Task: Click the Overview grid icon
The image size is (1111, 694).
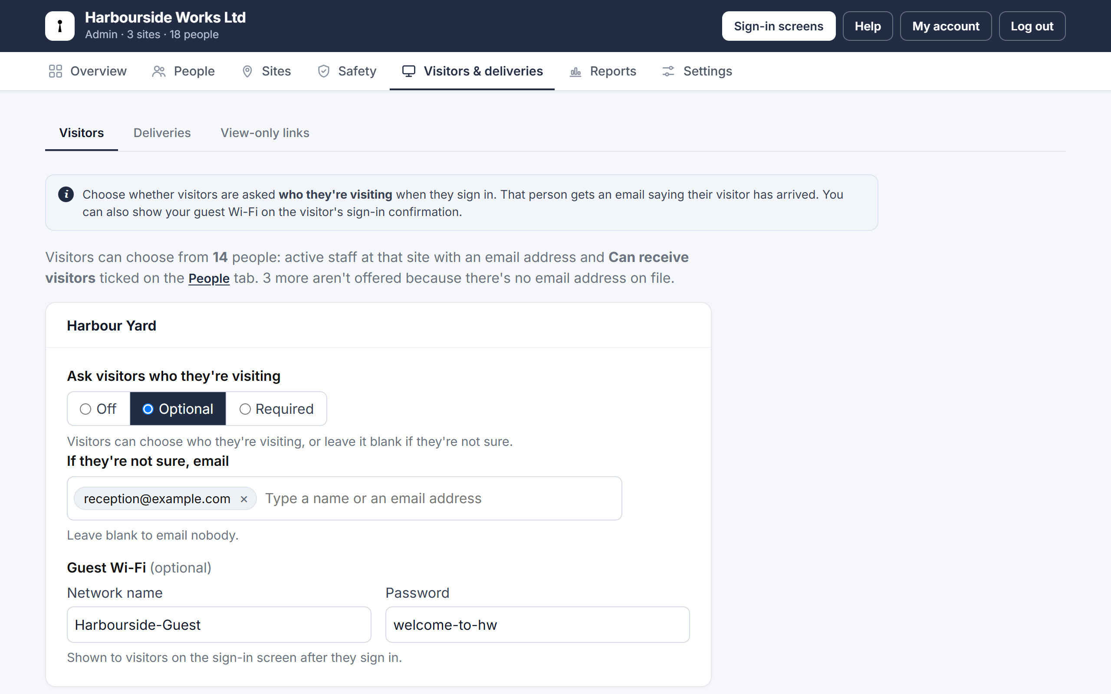Action: tap(56, 71)
